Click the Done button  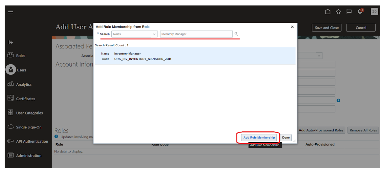[x=286, y=137]
